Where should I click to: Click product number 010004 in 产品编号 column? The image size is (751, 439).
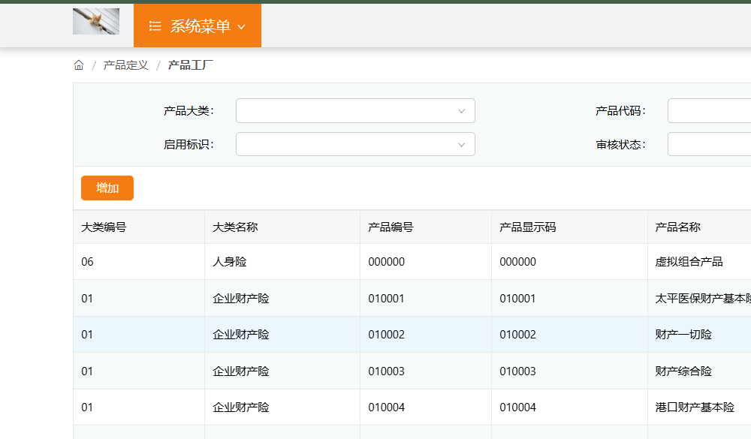[x=387, y=407]
